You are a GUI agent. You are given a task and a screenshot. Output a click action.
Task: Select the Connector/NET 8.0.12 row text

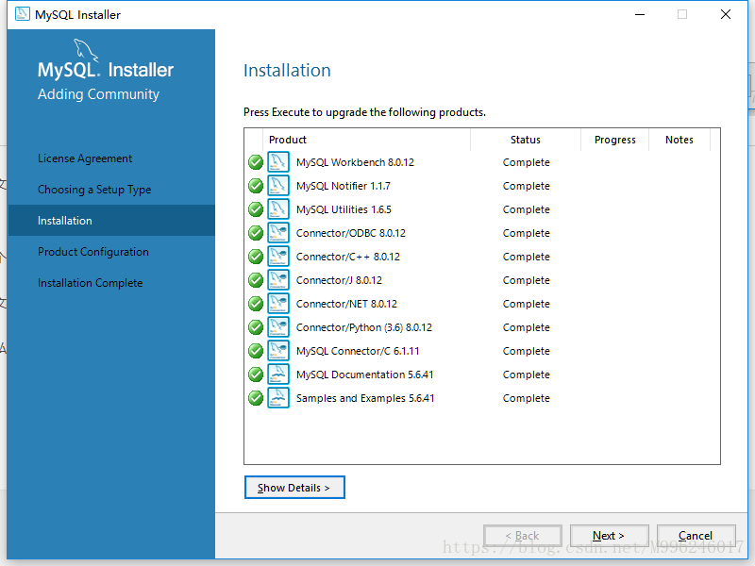click(346, 304)
